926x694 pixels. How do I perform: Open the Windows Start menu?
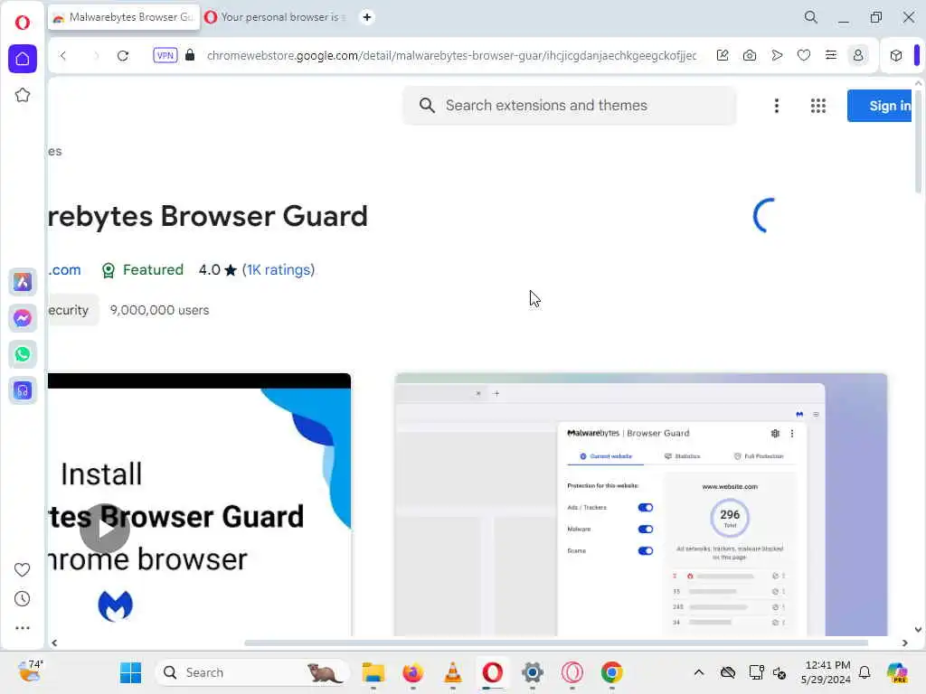tap(130, 672)
